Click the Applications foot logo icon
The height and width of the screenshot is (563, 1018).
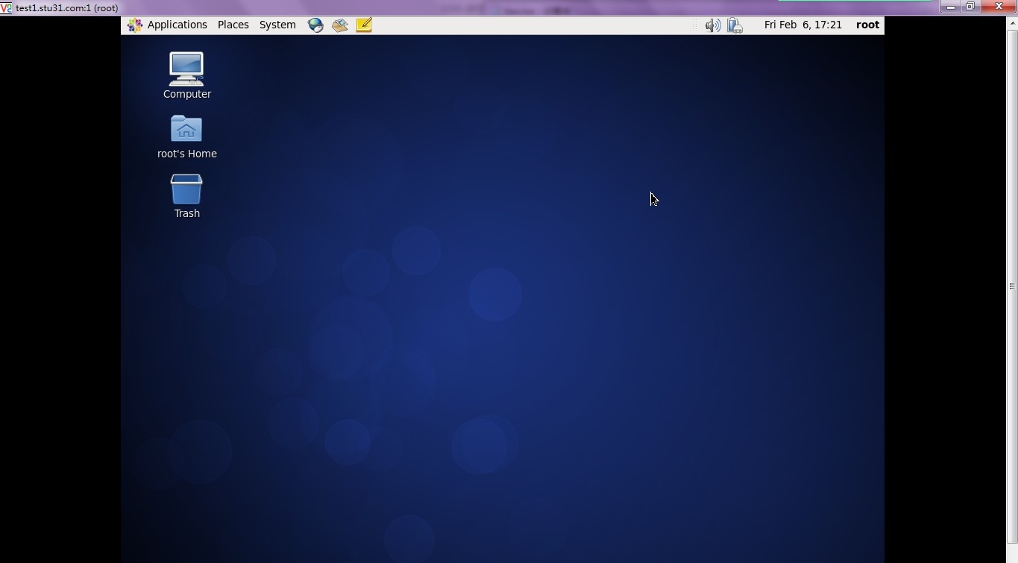pyautogui.click(x=134, y=25)
